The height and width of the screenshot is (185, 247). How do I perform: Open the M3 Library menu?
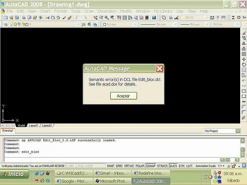(163, 11)
